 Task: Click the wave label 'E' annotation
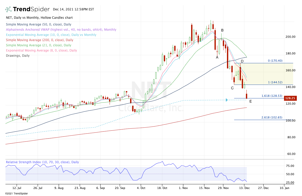point(251,101)
